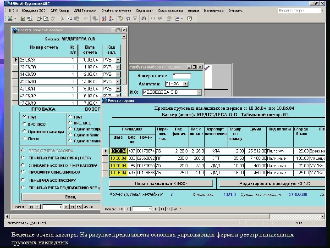Viewport: 330px width, 248px height.
Task: Click 'Новая накладная <INS>' button
Action: tap(161, 183)
